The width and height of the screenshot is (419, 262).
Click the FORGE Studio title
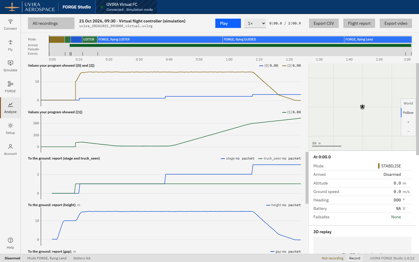click(77, 7)
